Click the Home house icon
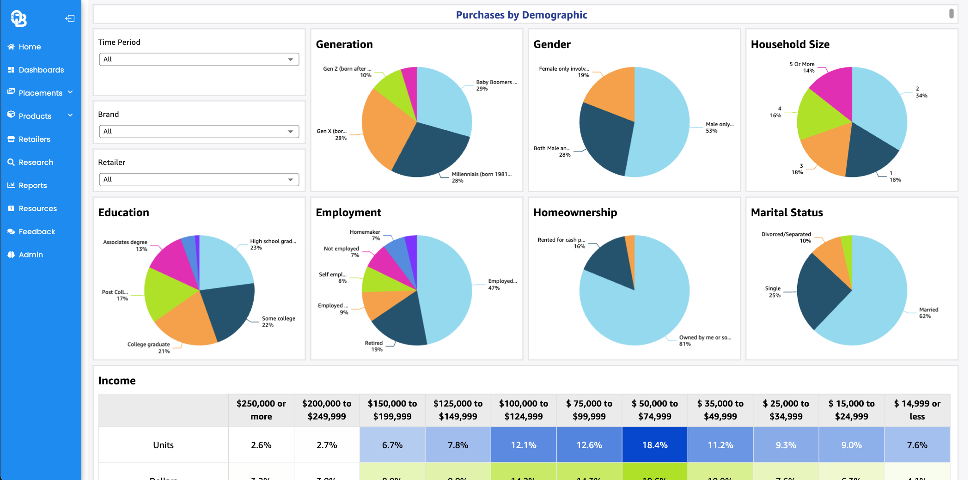This screenshot has height=480, width=970. [11, 47]
